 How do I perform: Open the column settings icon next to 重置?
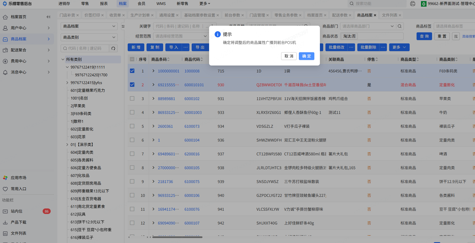456,36
